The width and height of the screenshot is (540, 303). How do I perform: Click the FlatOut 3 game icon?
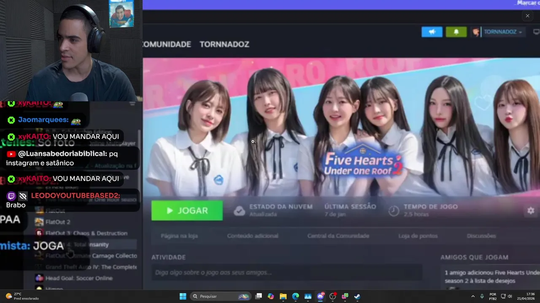pyautogui.click(x=39, y=233)
